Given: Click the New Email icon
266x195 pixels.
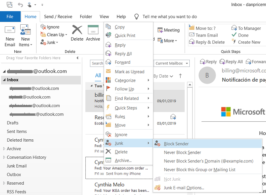Looking at the screenshot, I should [x=10, y=29].
